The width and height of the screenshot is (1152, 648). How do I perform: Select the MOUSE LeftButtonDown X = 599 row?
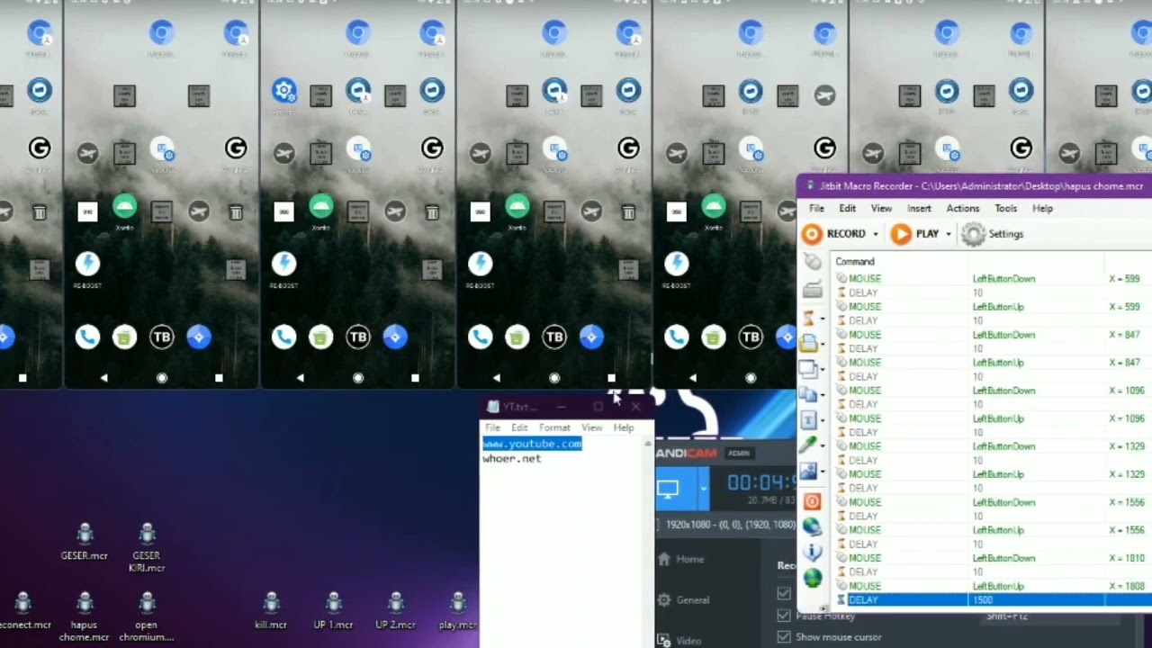tap(993, 279)
